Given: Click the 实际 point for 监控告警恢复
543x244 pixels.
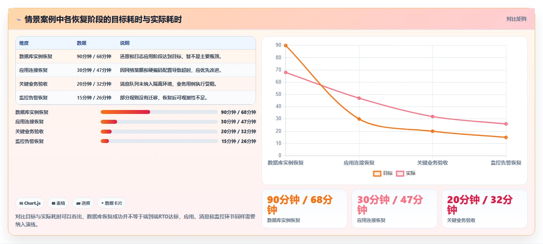Looking at the screenshot, I should pyautogui.click(x=506, y=124).
